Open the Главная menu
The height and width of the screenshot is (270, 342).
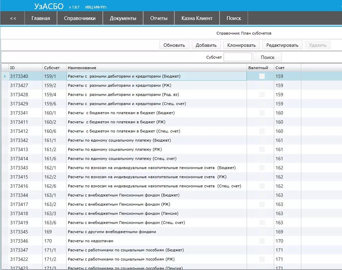[41, 18]
